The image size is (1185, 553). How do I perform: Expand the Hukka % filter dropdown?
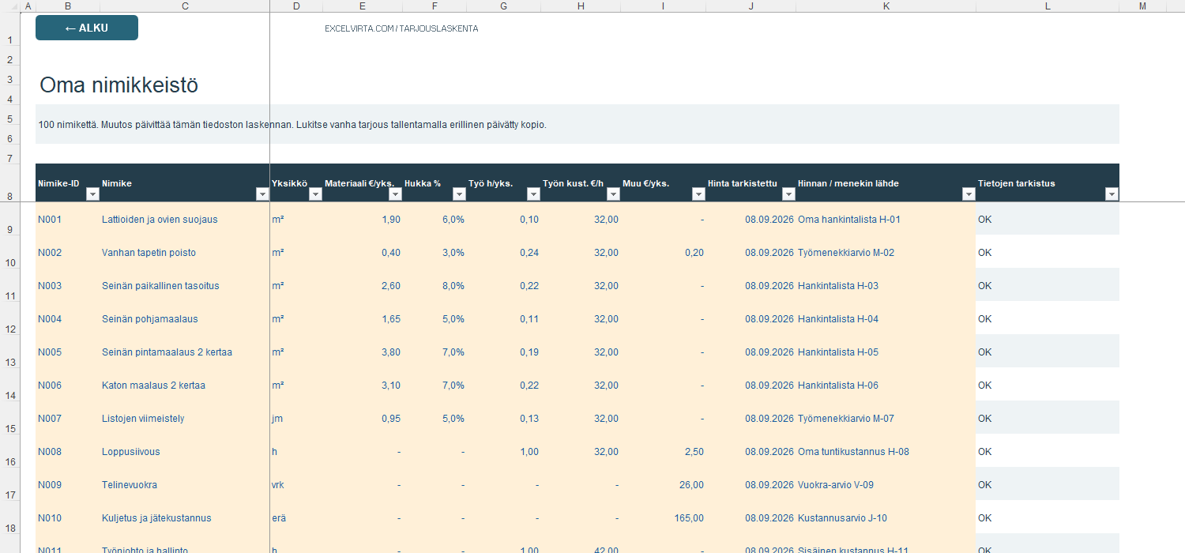point(459,194)
